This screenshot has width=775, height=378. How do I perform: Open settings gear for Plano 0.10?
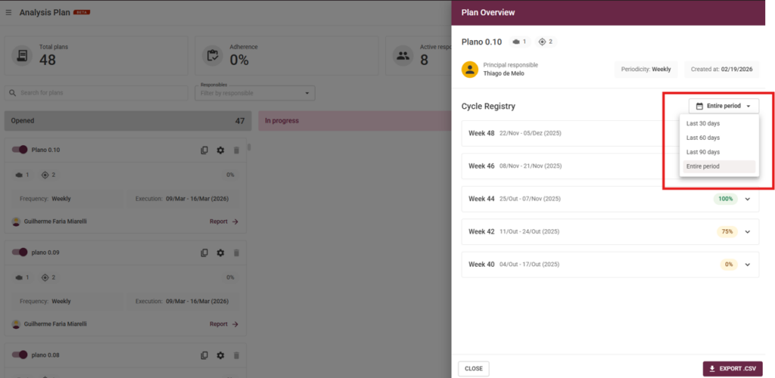click(x=220, y=150)
